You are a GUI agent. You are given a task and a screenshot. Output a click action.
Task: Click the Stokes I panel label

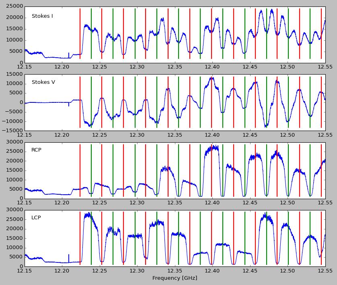42,16
